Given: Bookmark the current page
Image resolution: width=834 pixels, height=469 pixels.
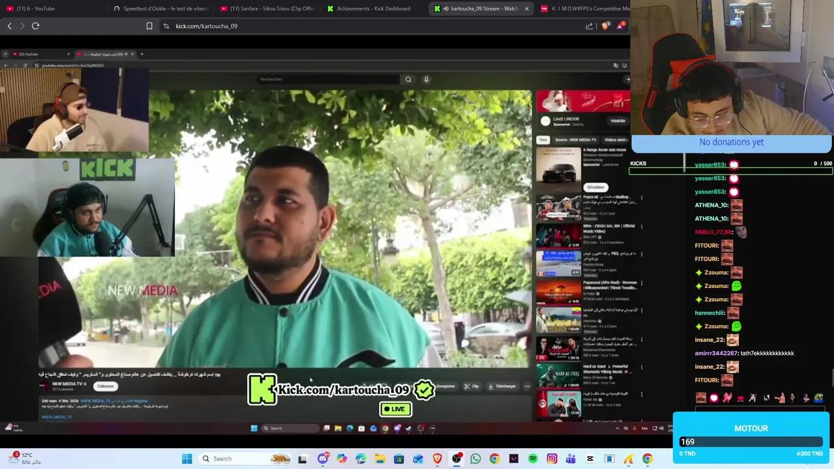Looking at the screenshot, I should 149,26.
